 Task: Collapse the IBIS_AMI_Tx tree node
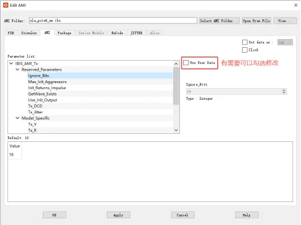(11, 63)
